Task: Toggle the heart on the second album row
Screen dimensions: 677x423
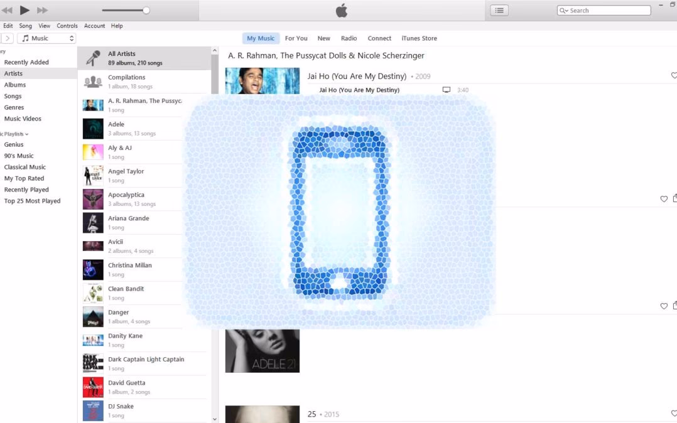Action: point(664,198)
